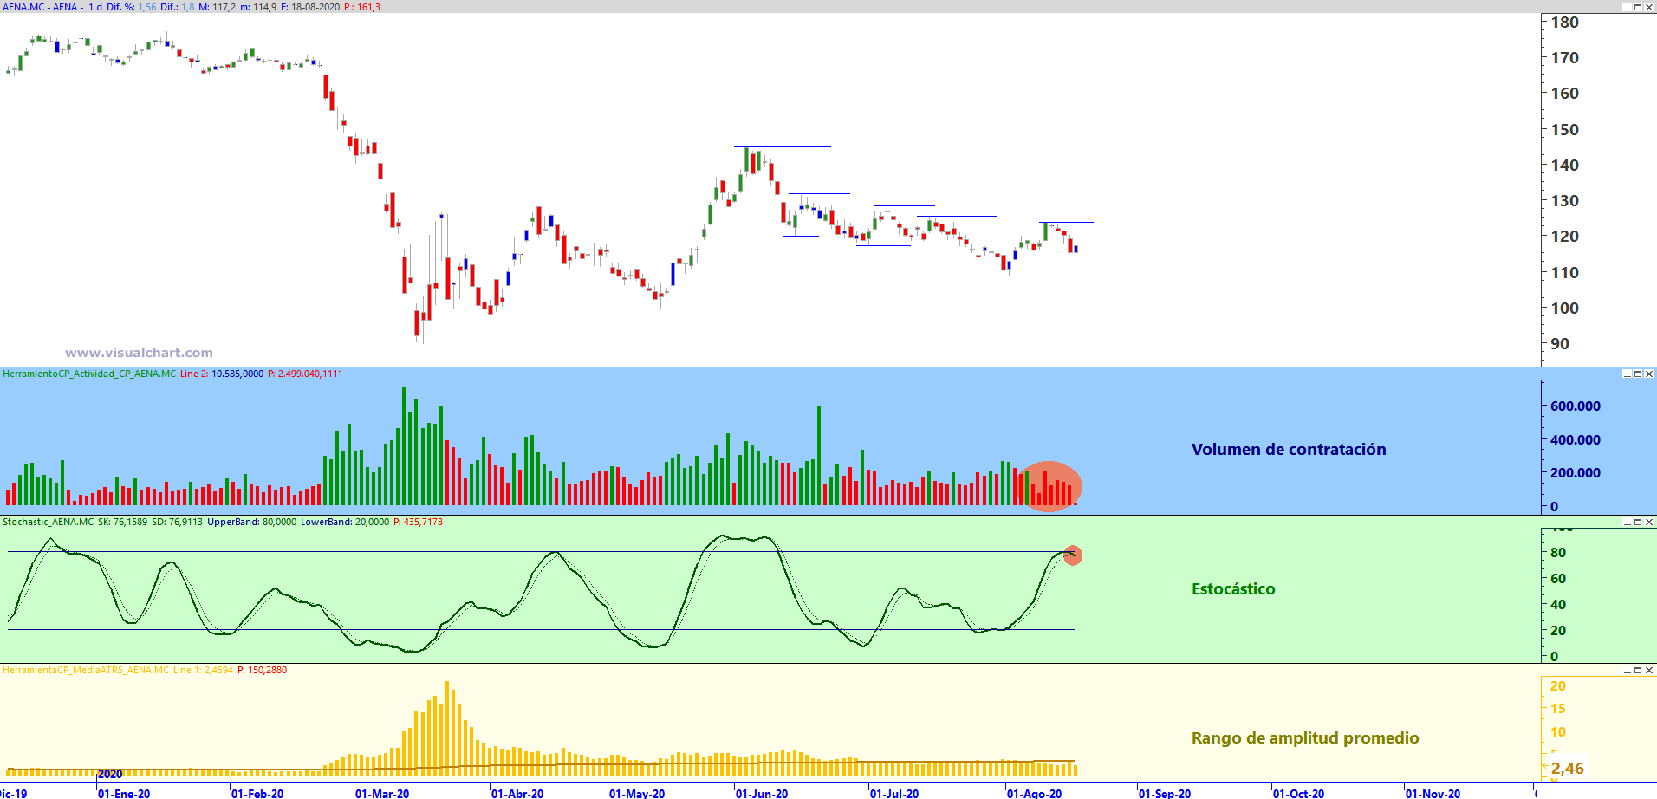Click the 'SD: 76,9113' stochastic value

pos(177,522)
